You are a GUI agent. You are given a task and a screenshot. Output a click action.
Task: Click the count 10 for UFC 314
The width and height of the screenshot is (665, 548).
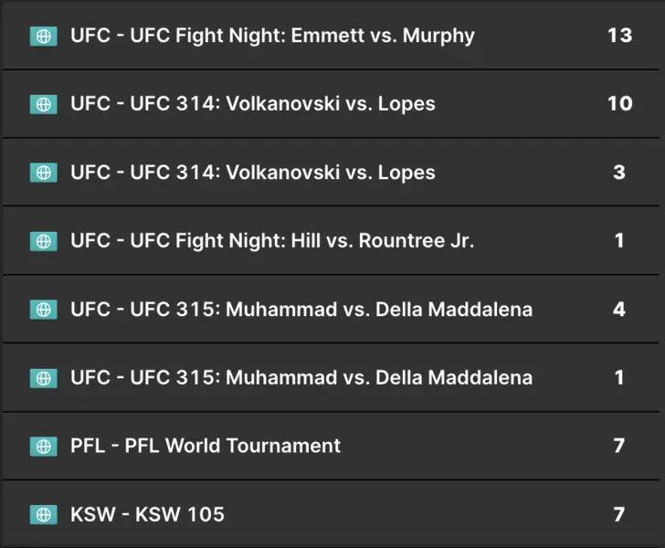(619, 104)
